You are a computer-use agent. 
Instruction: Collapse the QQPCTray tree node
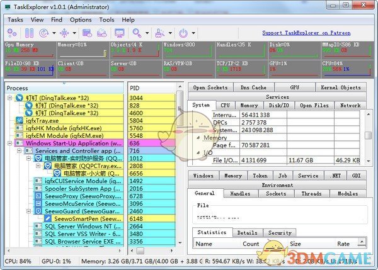tap(38, 166)
